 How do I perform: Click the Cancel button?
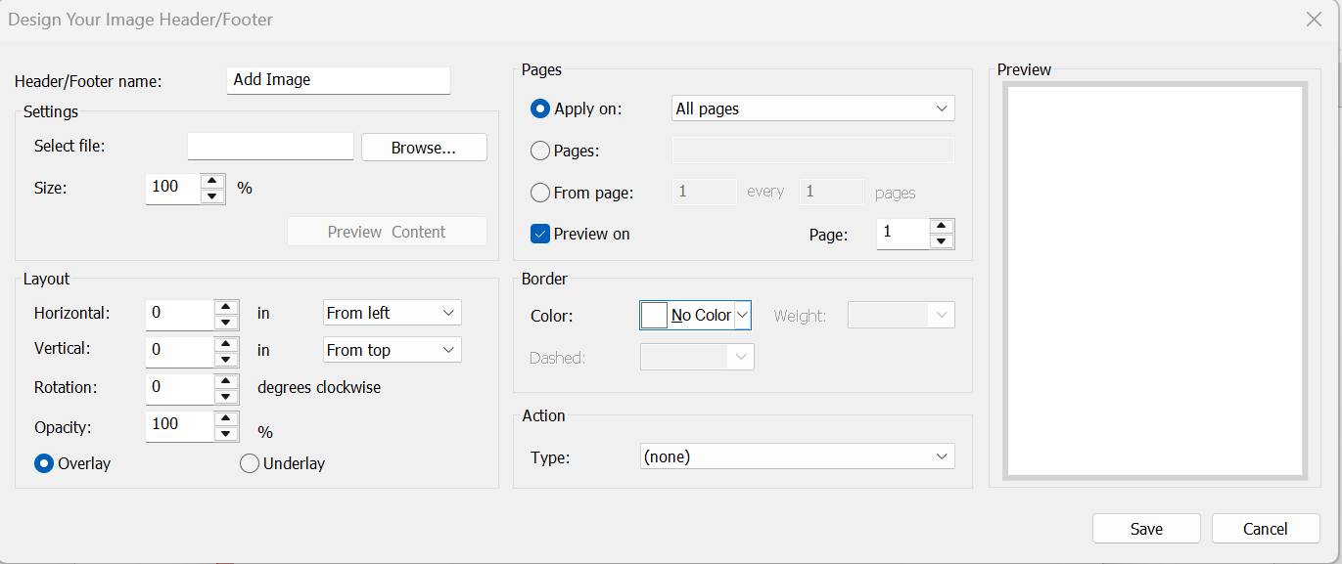click(1266, 529)
